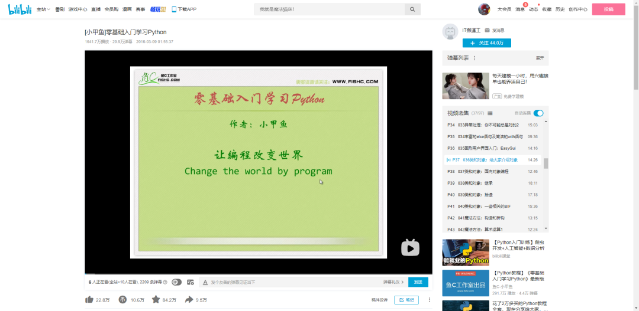Open 会员购 in the top nav
The width and height of the screenshot is (639, 311).
point(112,9)
